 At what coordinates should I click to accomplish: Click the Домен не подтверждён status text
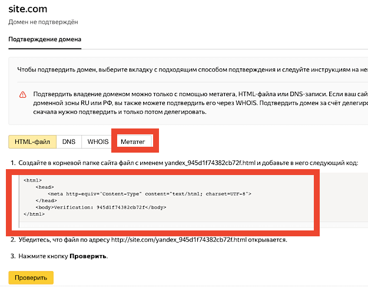click(x=43, y=22)
